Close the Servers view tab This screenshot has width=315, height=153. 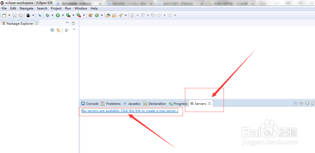[209, 104]
